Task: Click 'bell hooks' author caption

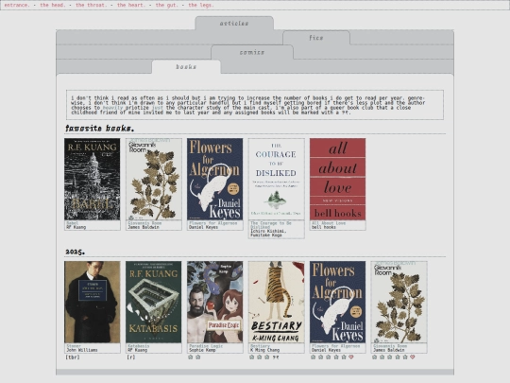Action: point(324,227)
